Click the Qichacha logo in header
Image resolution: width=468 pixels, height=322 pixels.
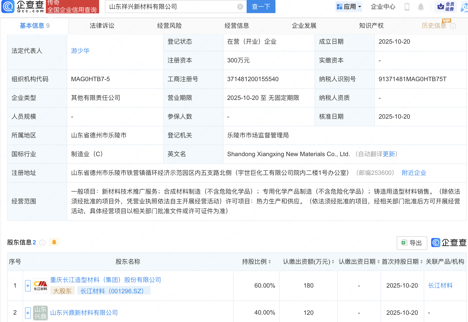click(23, 7)
